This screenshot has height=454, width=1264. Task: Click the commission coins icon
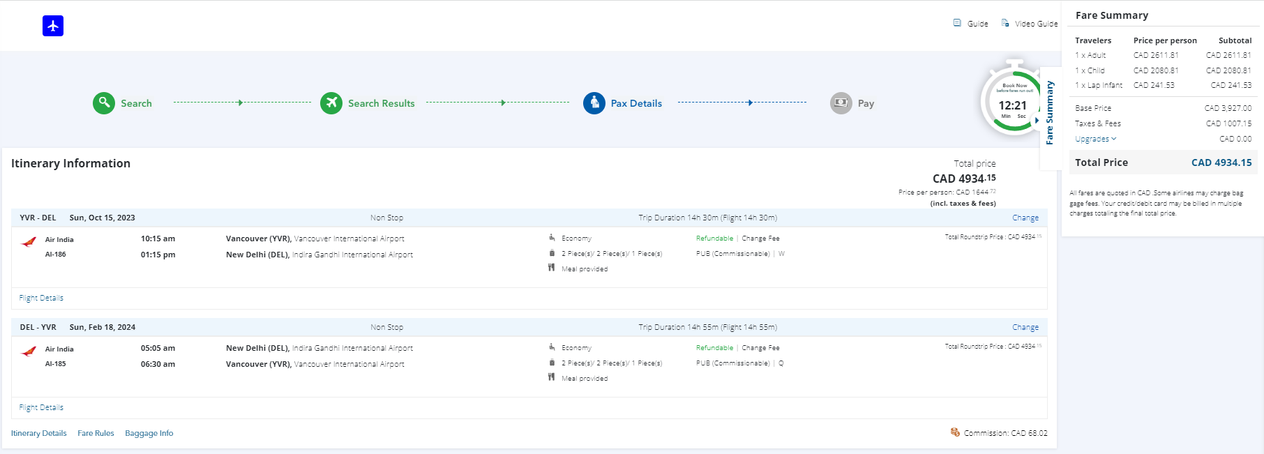coord(955,432)
